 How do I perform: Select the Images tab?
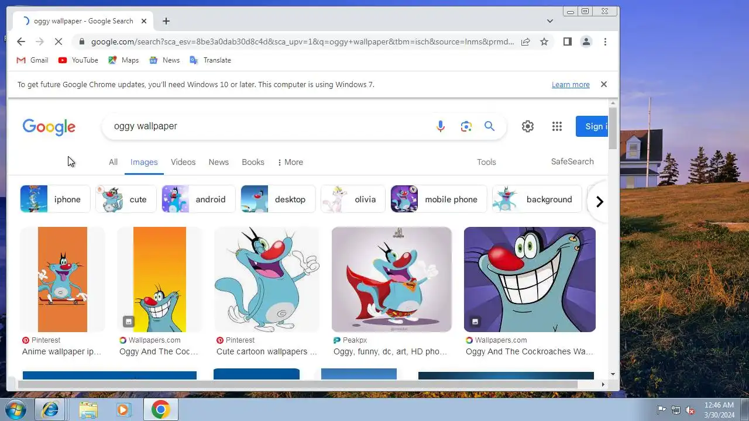pyautogui.click(x=144, y=162)
